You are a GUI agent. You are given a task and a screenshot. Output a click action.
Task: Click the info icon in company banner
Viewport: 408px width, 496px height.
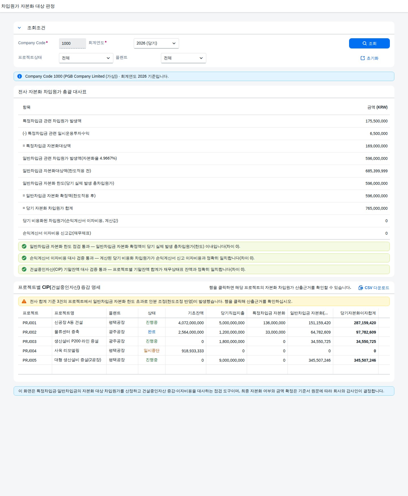click(20, 76)
